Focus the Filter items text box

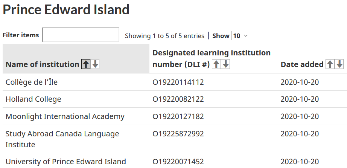click(x=81, y=35)
